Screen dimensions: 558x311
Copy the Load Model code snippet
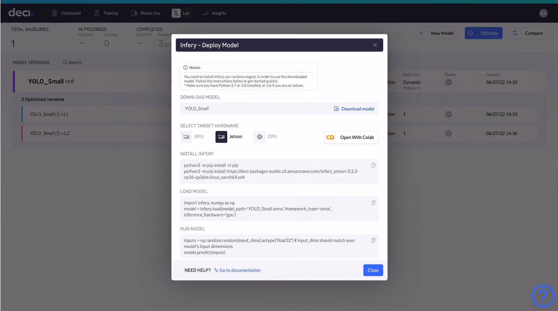(373, 203)
